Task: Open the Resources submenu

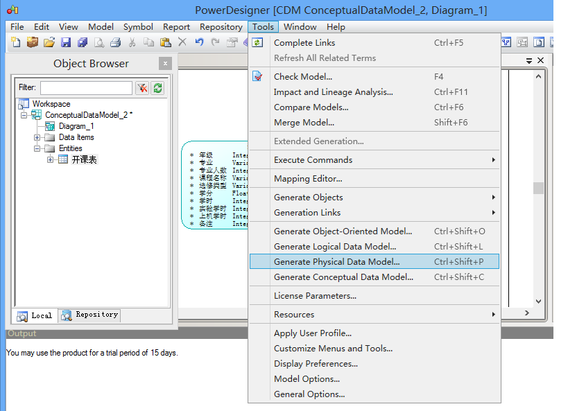Action: [493, 315]
